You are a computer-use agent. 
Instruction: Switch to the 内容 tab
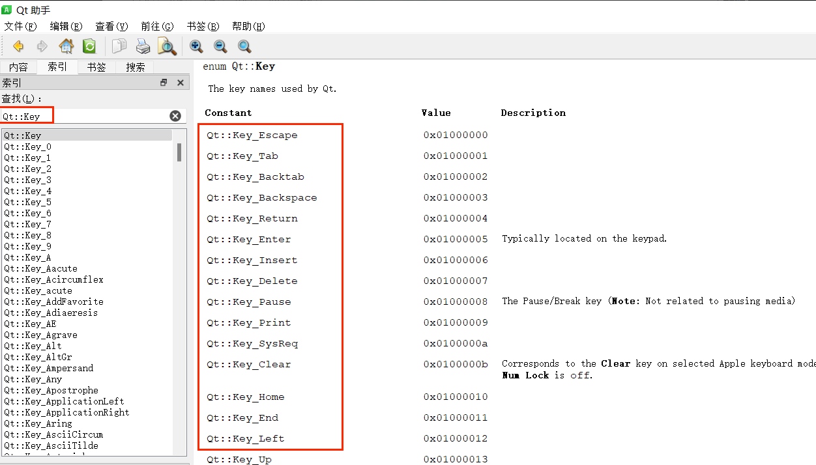coord(18,67)
